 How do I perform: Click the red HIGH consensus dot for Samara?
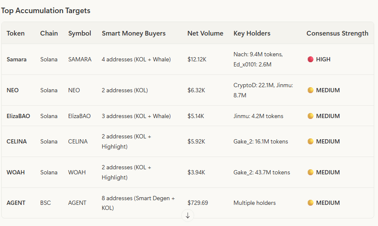click(x=310, y=60)
